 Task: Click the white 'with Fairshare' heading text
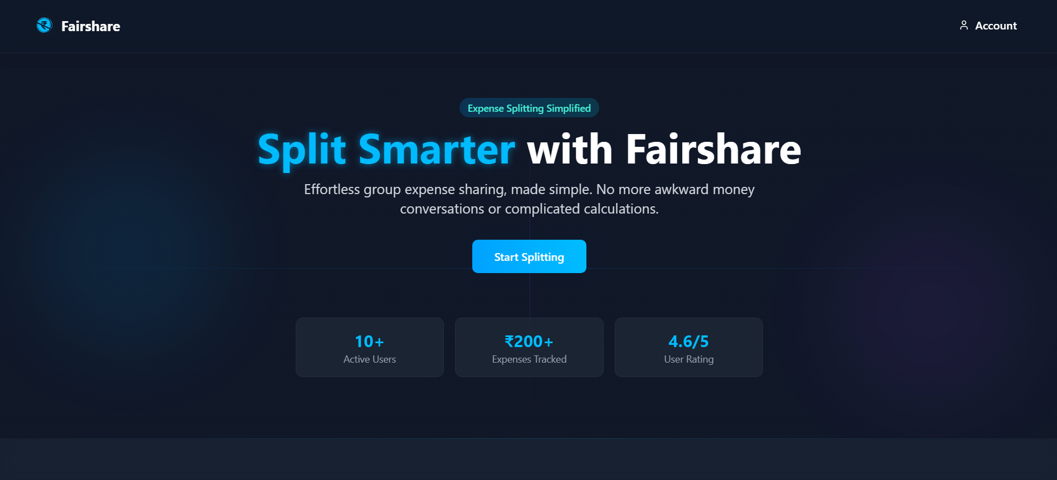[664, 150]
